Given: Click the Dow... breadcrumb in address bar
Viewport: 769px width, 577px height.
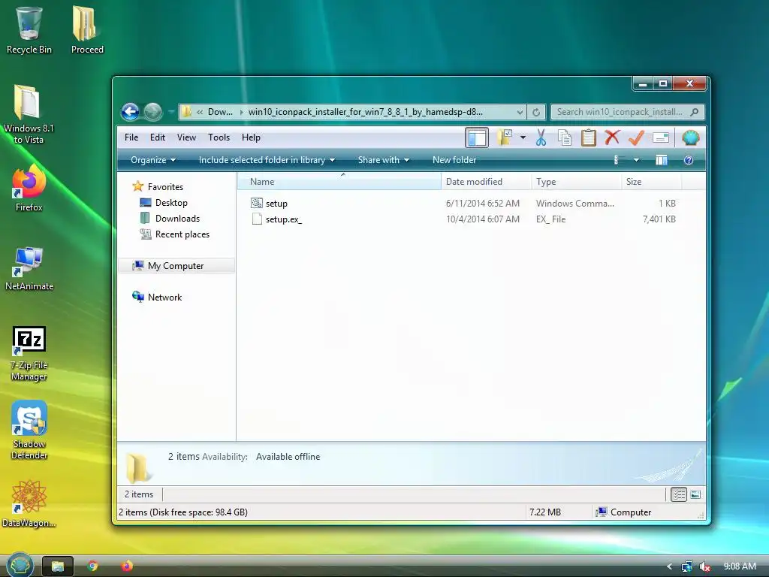Looking at the screenshot, I should tap(220, 112).
